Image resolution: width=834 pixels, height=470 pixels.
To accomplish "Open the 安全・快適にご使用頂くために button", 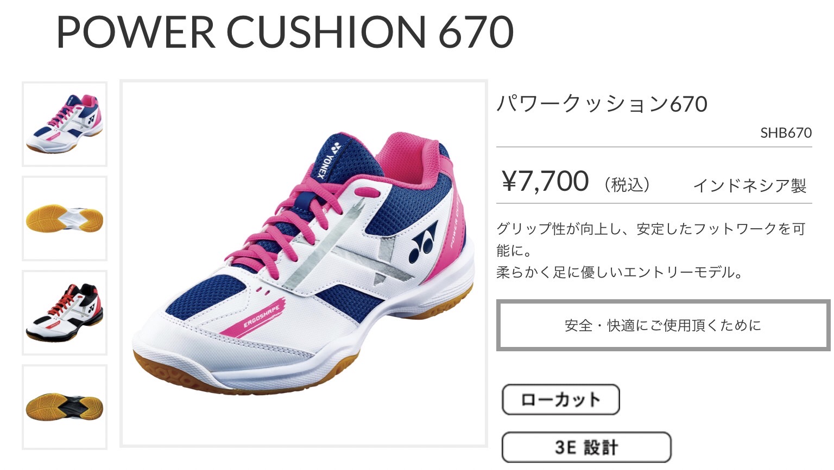I will [663, 325].
